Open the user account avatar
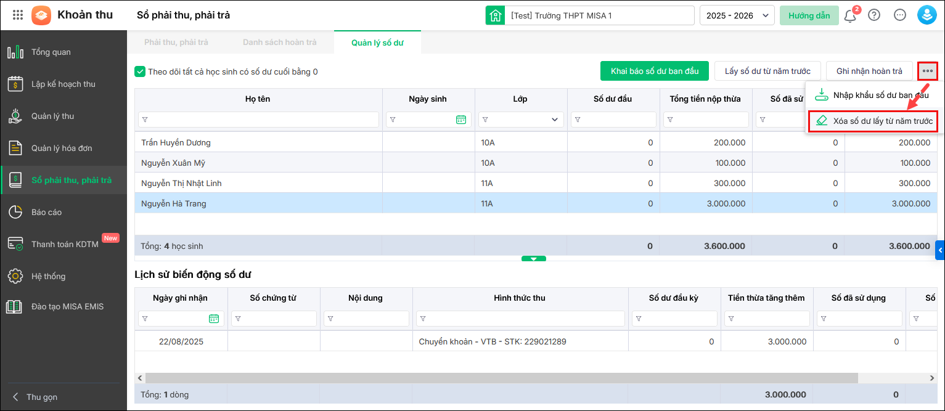Viewport: 945px width, 411px height. click(927, 15)
